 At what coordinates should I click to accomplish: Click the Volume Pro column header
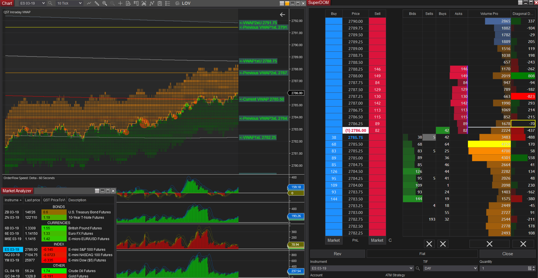[489, 13]
